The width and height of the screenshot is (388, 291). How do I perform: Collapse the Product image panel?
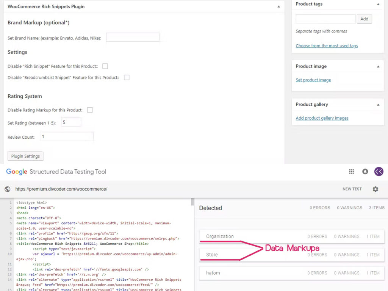point(378,67)
